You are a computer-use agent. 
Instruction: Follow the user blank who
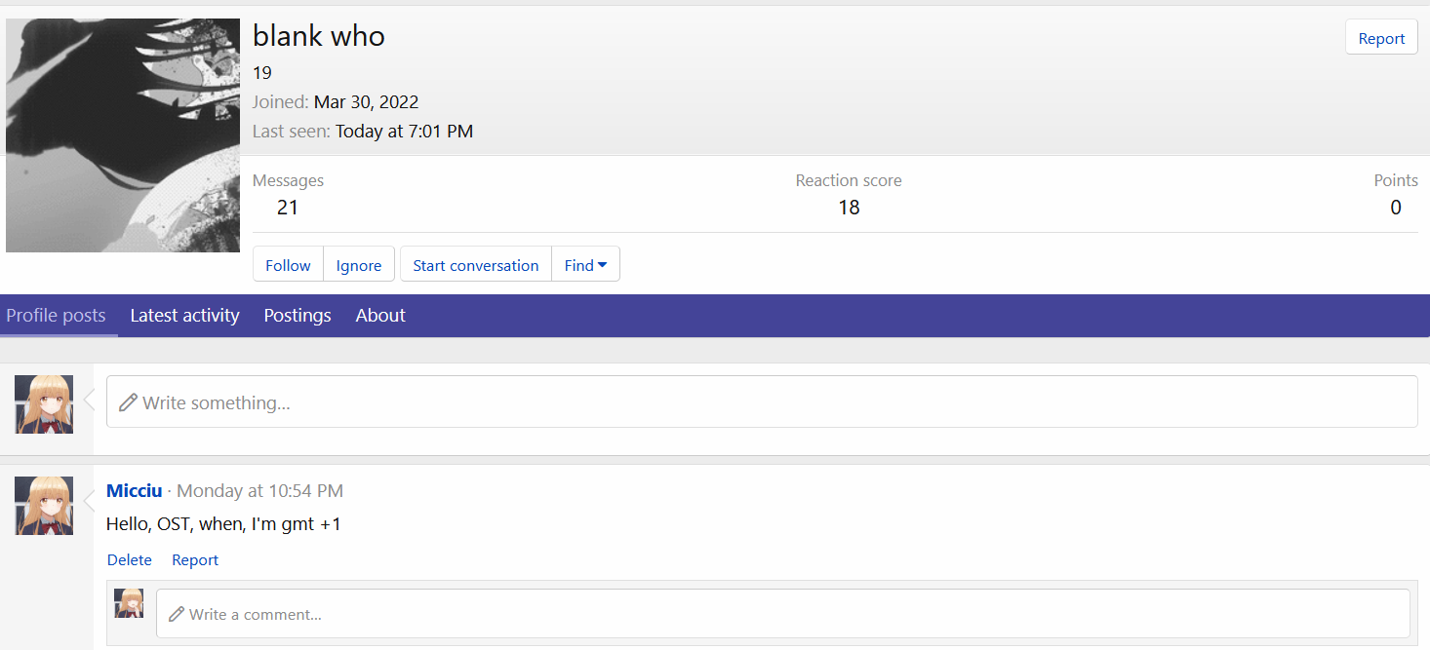tap(288, 264)
